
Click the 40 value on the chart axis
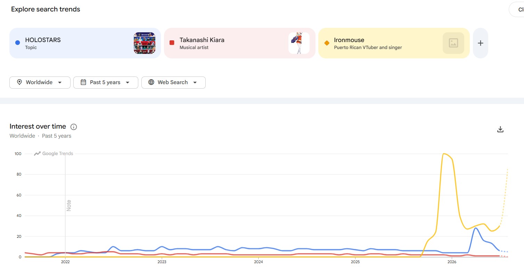click(x=19, y=216)
